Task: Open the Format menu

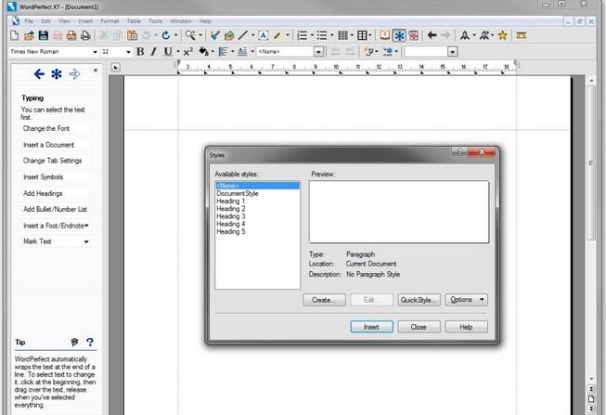Action: click(110, 21)
